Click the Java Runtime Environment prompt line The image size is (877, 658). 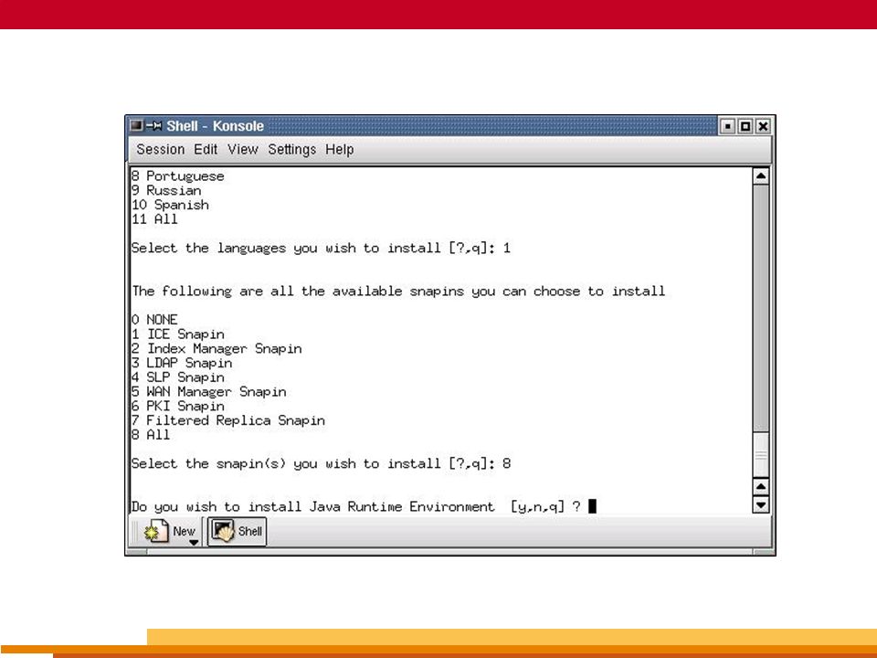click(365, 506)
